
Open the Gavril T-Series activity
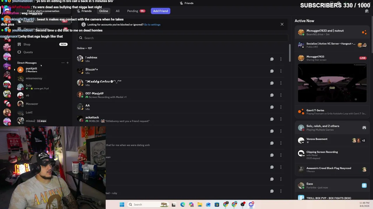332,112
